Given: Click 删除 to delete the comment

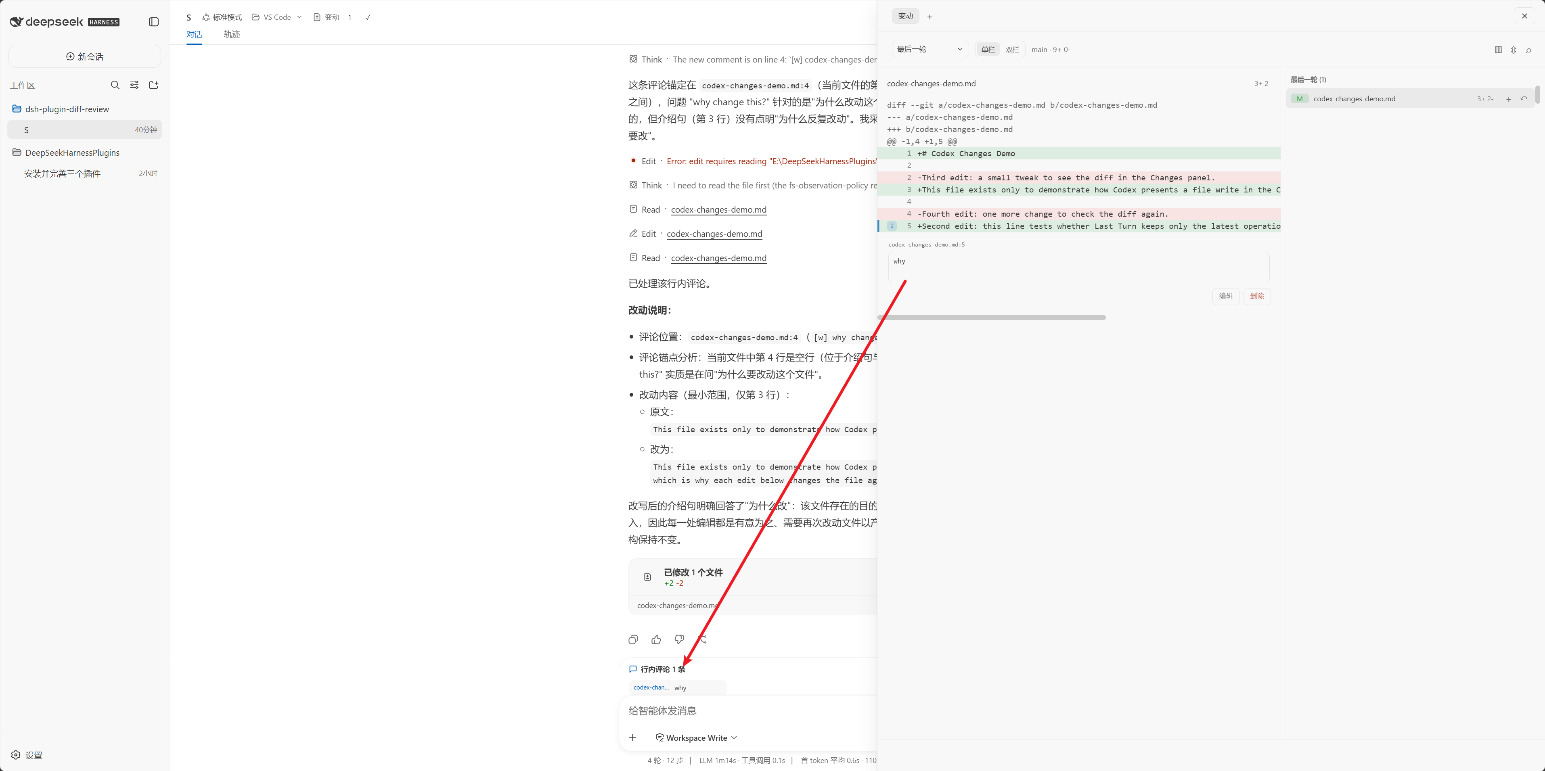Looking at the screenshot, I should click(x=1257, y=296).
